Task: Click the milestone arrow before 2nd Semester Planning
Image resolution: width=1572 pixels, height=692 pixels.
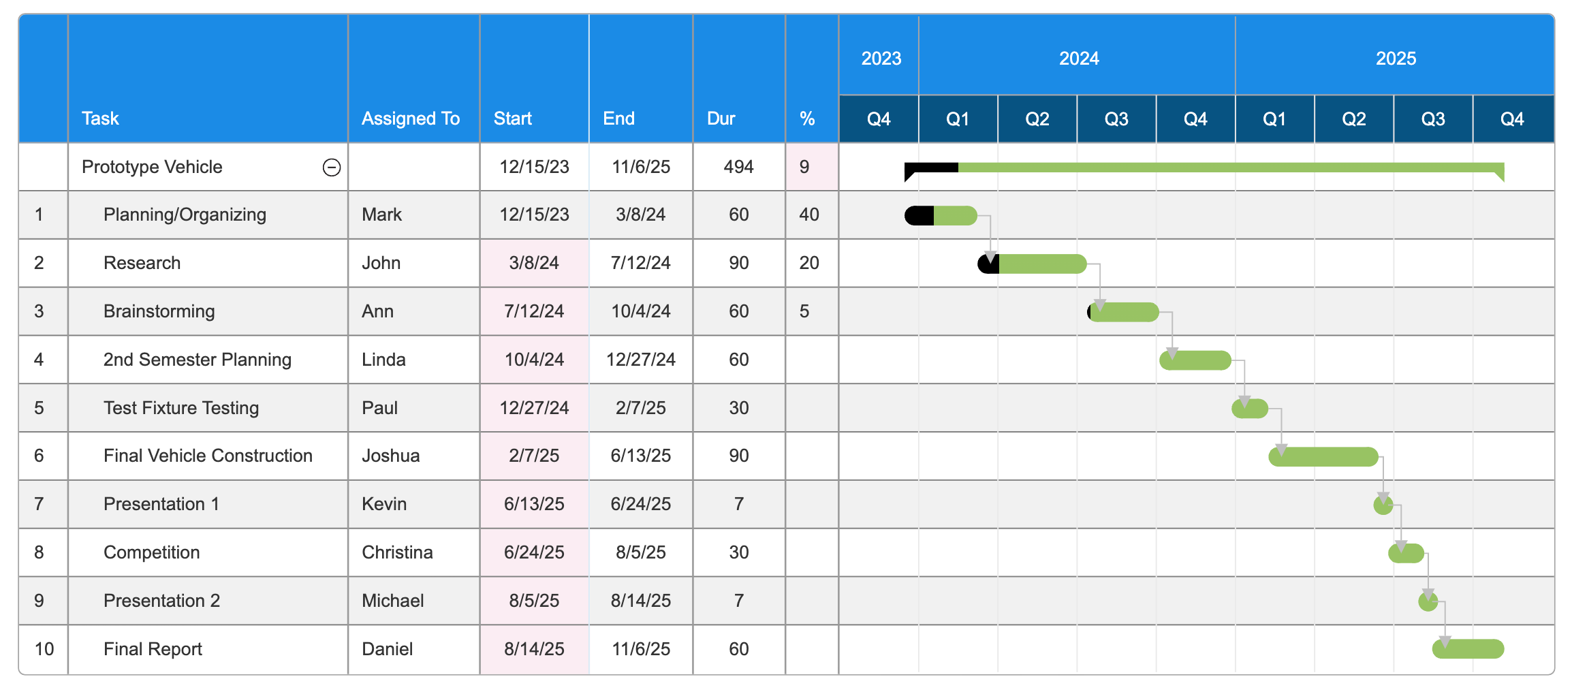Action: [1173, 353]
